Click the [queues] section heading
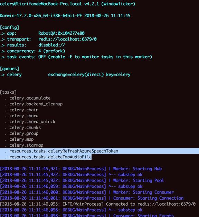 coord(10,69)
